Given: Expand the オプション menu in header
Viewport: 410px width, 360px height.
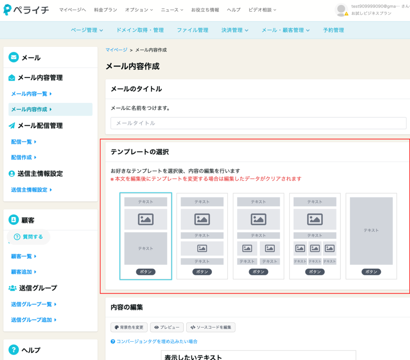Looking at the screenshot, I should click(139, 10).
